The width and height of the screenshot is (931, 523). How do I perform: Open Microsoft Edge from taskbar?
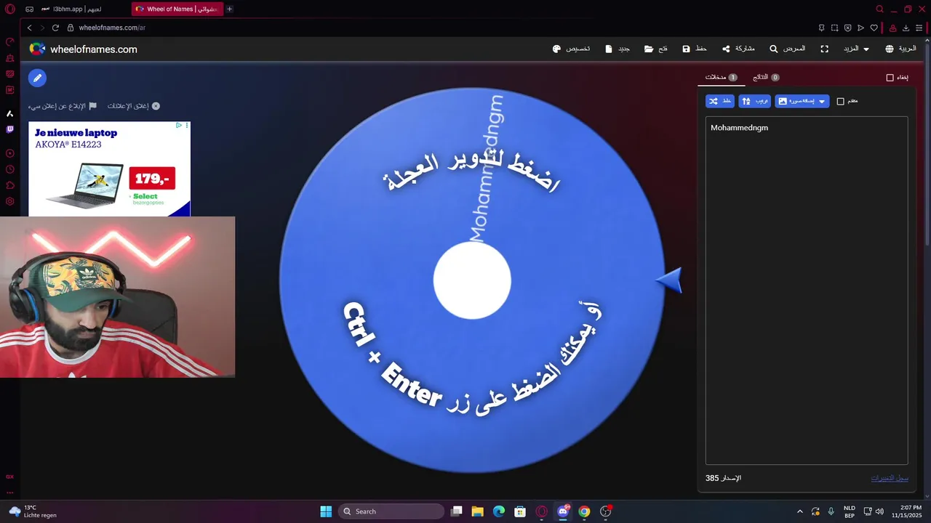tap(499, 511)
